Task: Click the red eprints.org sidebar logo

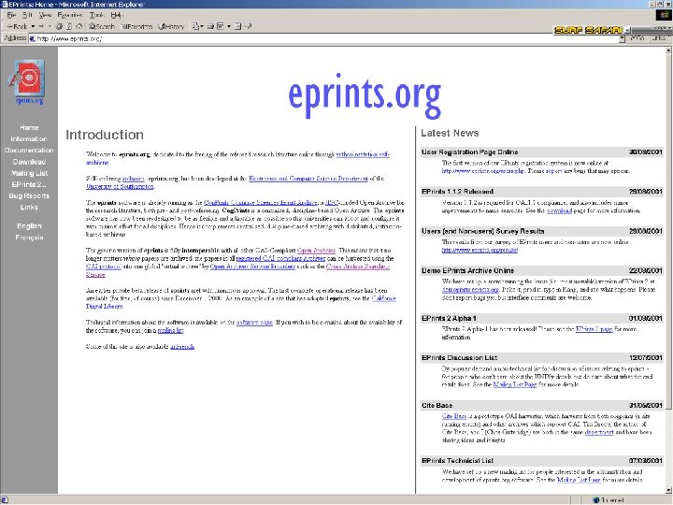Action: (28, 81)
